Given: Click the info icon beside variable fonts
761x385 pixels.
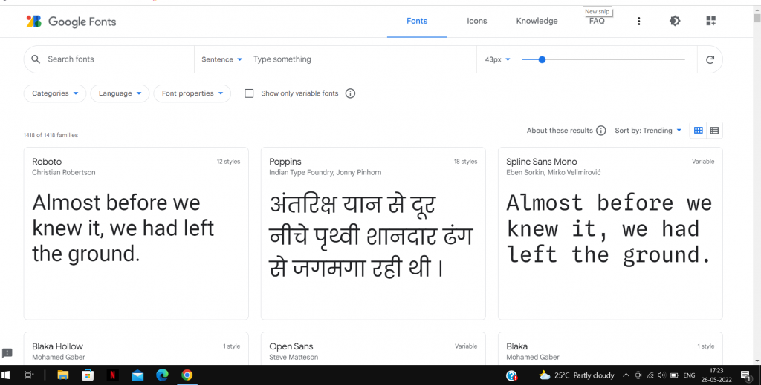Looking at the screenshot, I should point(351,93).
